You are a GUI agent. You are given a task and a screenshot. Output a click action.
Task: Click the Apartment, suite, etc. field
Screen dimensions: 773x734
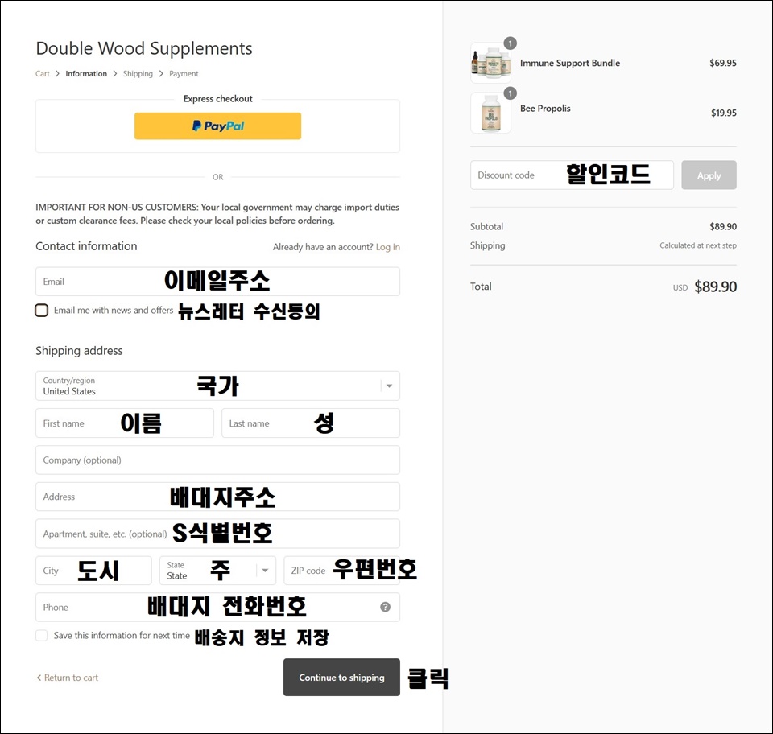point(217,534)
